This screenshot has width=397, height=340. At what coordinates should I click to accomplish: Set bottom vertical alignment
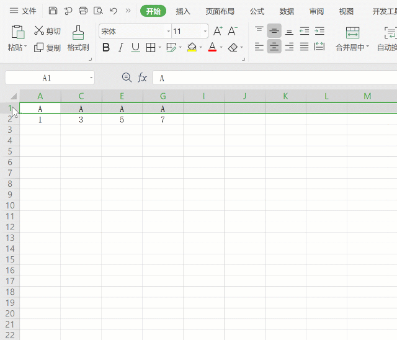[x=289, y=31]
